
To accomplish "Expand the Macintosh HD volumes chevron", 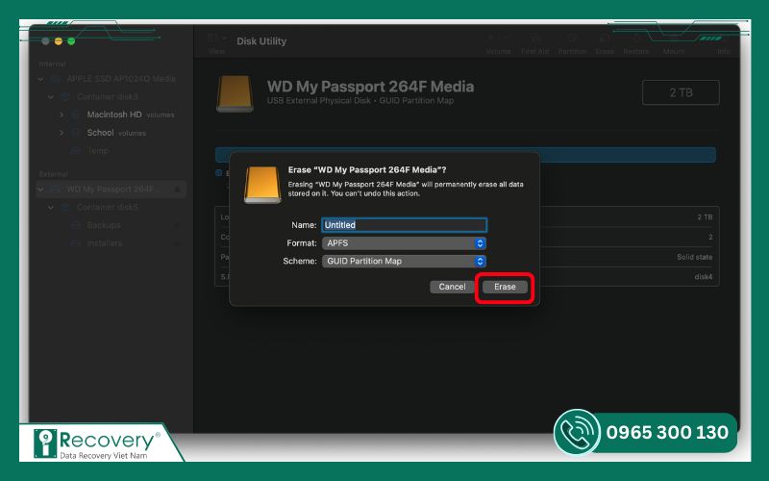I will pos(62,114).
